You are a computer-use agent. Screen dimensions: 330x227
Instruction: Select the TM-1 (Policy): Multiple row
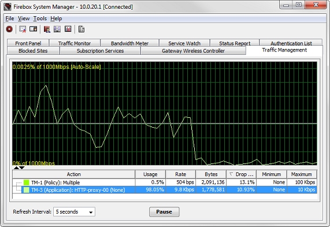pyautogui.click(x=165, y=182)
